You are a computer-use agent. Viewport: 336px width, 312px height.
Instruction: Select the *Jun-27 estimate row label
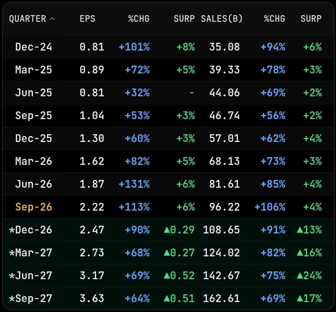[x=30, y=275]
